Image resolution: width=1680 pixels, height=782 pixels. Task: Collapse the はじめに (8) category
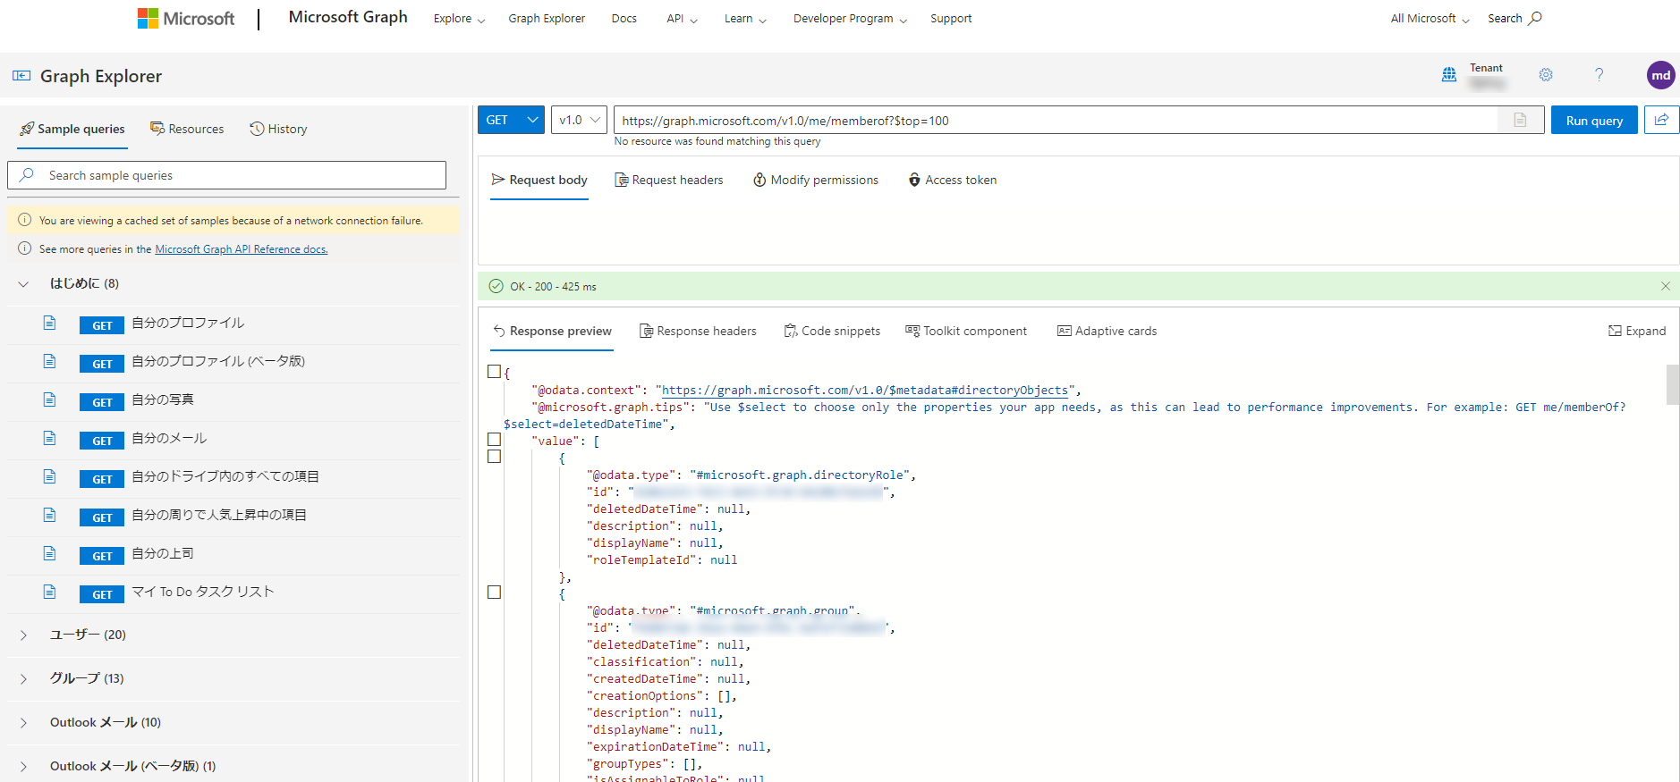click(23, 284)
